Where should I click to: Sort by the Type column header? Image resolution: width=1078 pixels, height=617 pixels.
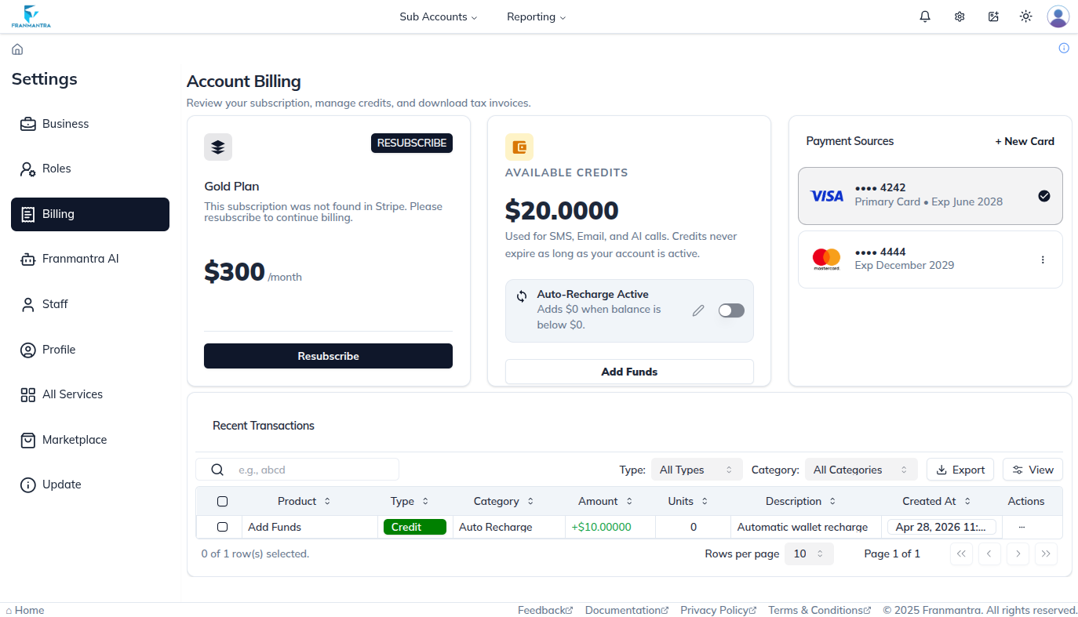pos(410,501)
